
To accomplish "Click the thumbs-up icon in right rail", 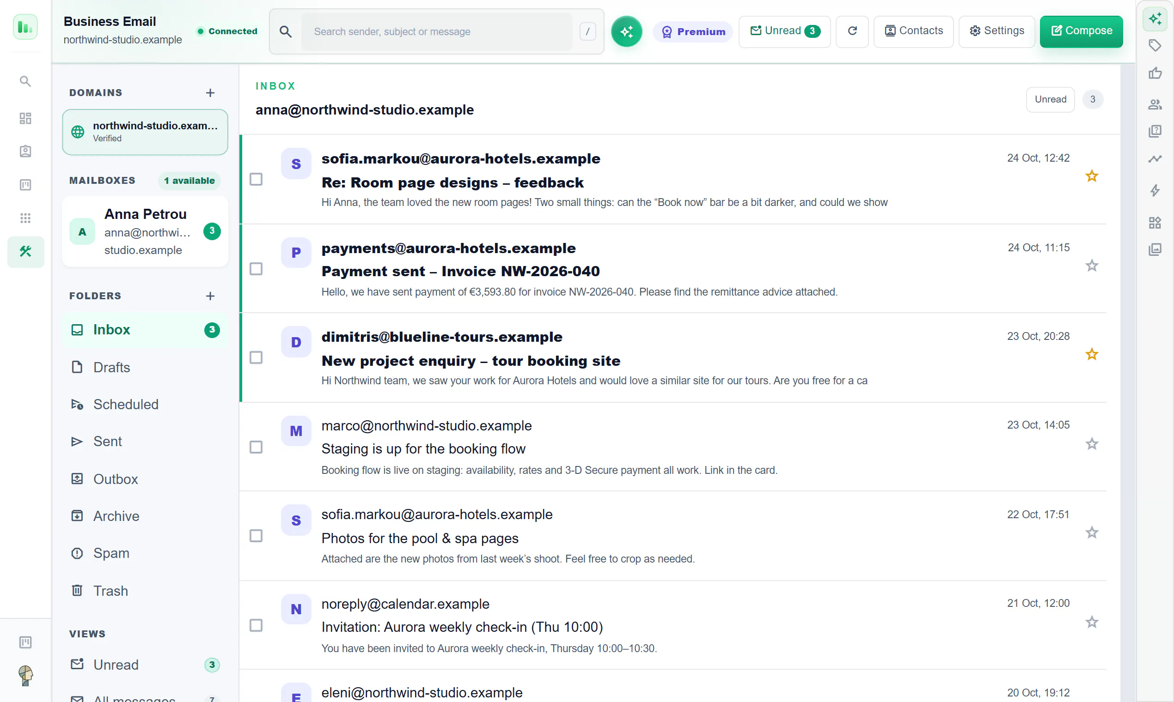I will coord(1155,73).
